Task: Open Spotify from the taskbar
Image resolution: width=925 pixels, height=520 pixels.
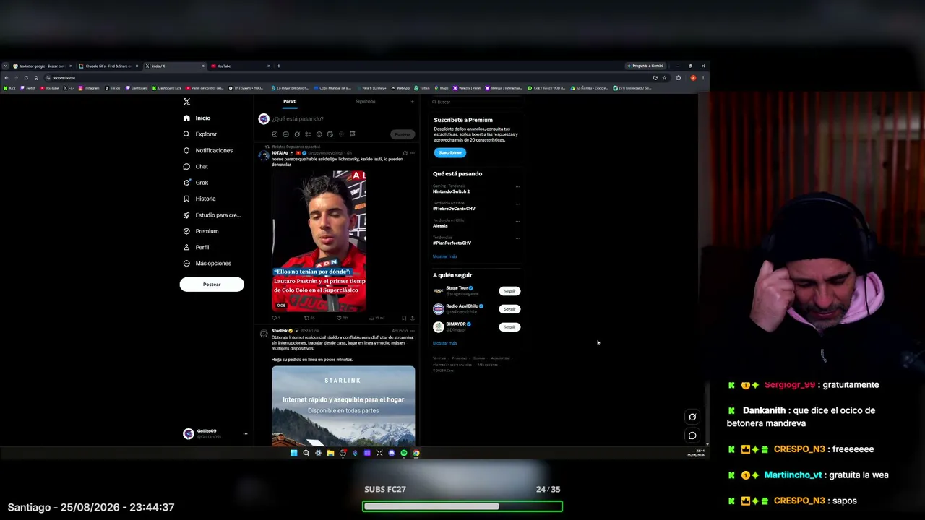Action: 404,454
